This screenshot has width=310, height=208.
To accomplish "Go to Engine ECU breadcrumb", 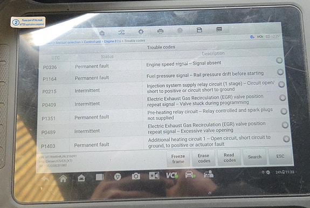I will [113, 41].
